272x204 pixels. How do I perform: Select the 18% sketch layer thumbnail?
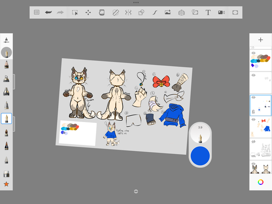pyautogui.click(x=261, y=149)
